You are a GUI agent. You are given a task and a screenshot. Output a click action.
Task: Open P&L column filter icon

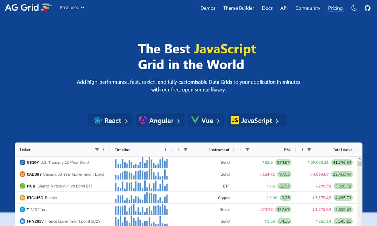pyautogui.click(x=247, y=150)
